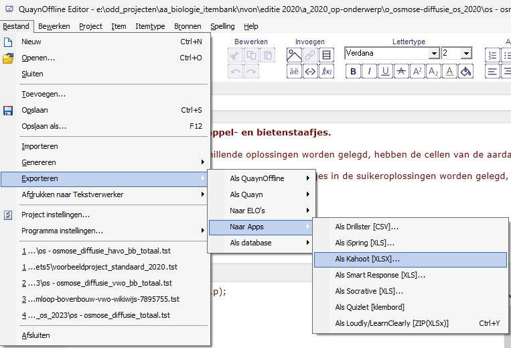511x348 pixels.
Task: Click the new document icon beside Nieuw
Action: tap(8, 42)
